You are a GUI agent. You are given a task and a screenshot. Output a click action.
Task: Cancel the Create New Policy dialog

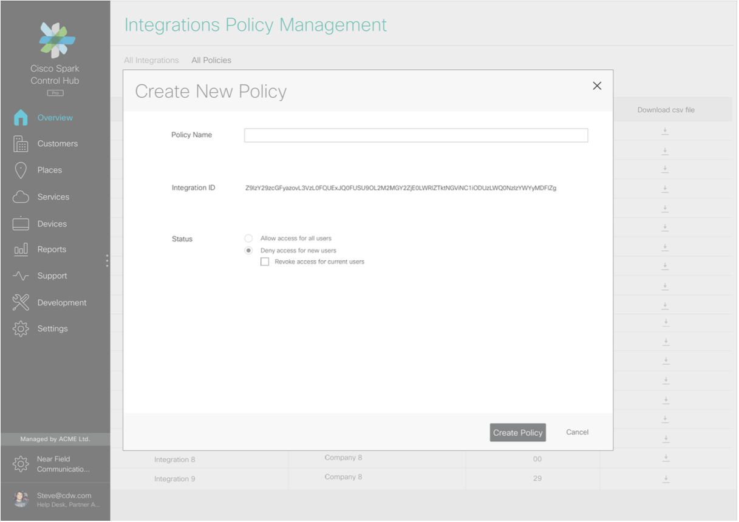pos(577,433)
